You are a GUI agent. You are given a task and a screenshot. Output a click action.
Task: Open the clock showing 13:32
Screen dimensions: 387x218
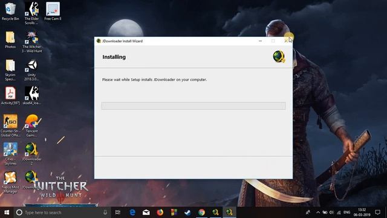tap(362, 213)
